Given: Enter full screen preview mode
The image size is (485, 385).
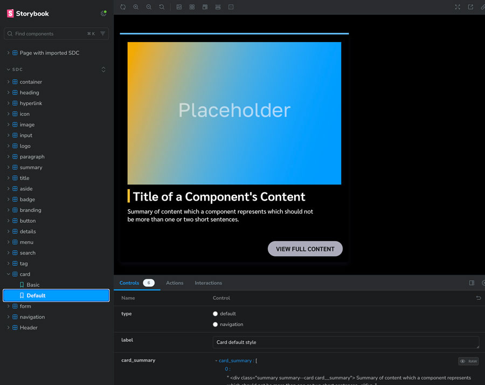Looking at the screenshot, I should [458, 7].
